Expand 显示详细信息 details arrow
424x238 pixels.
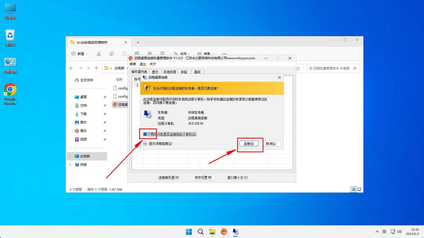(x=145, y=144)
